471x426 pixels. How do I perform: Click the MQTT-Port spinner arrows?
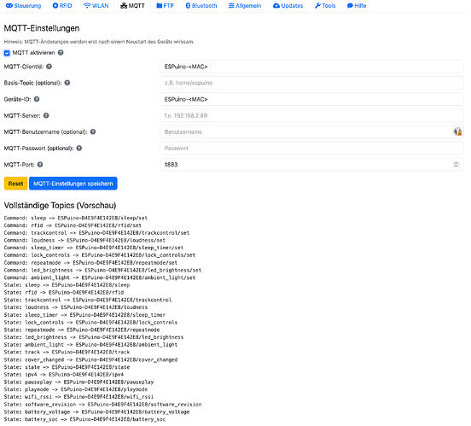(456, 165)
